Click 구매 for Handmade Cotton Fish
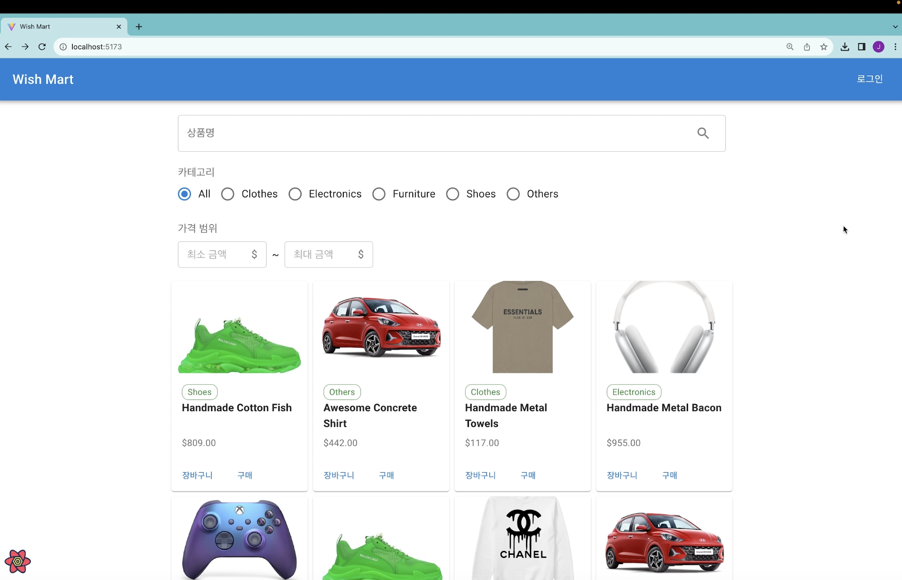 245,475
